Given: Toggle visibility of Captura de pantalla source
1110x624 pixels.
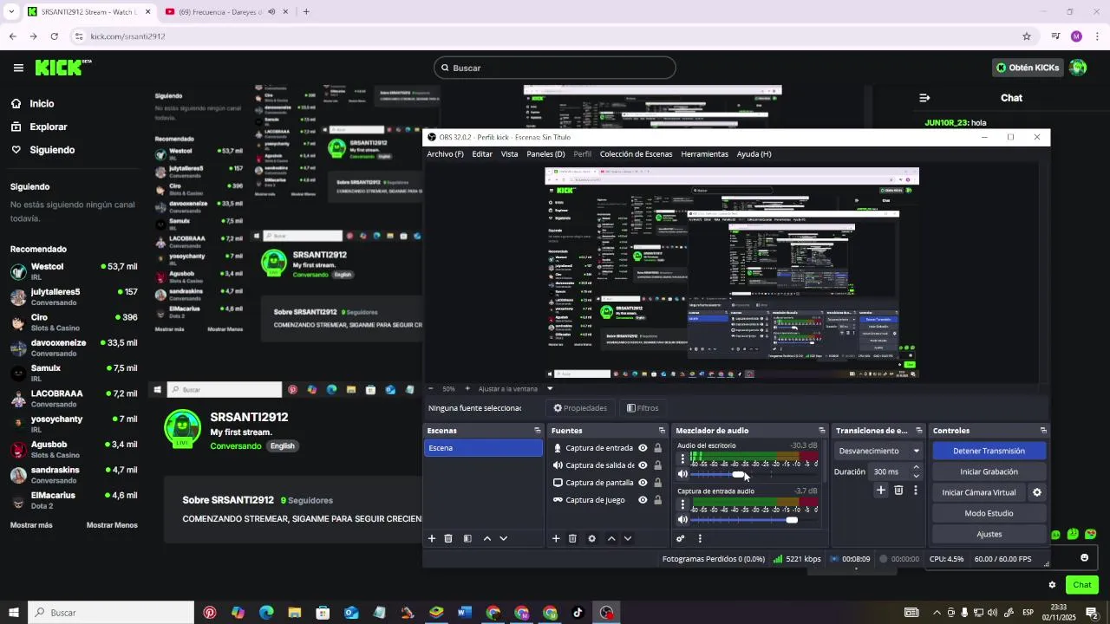Looking at the screenshot, I should 643,483.
